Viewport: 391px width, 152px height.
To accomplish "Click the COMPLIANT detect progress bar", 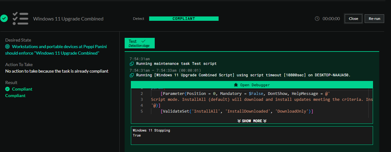I will pyautogui.click(x=184, y=19).
